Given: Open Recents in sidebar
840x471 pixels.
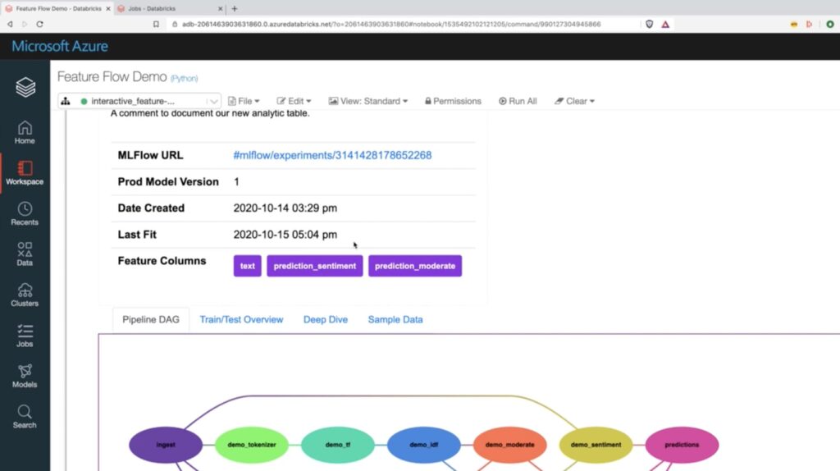Looking at the screenshot, I should pyautogui.click(x=25, y=214).
